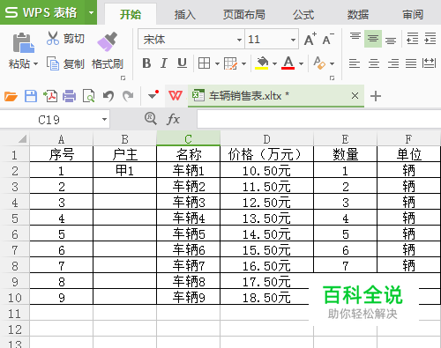Open the 插入 ribbon tab
441x348 pixels.
184,14
